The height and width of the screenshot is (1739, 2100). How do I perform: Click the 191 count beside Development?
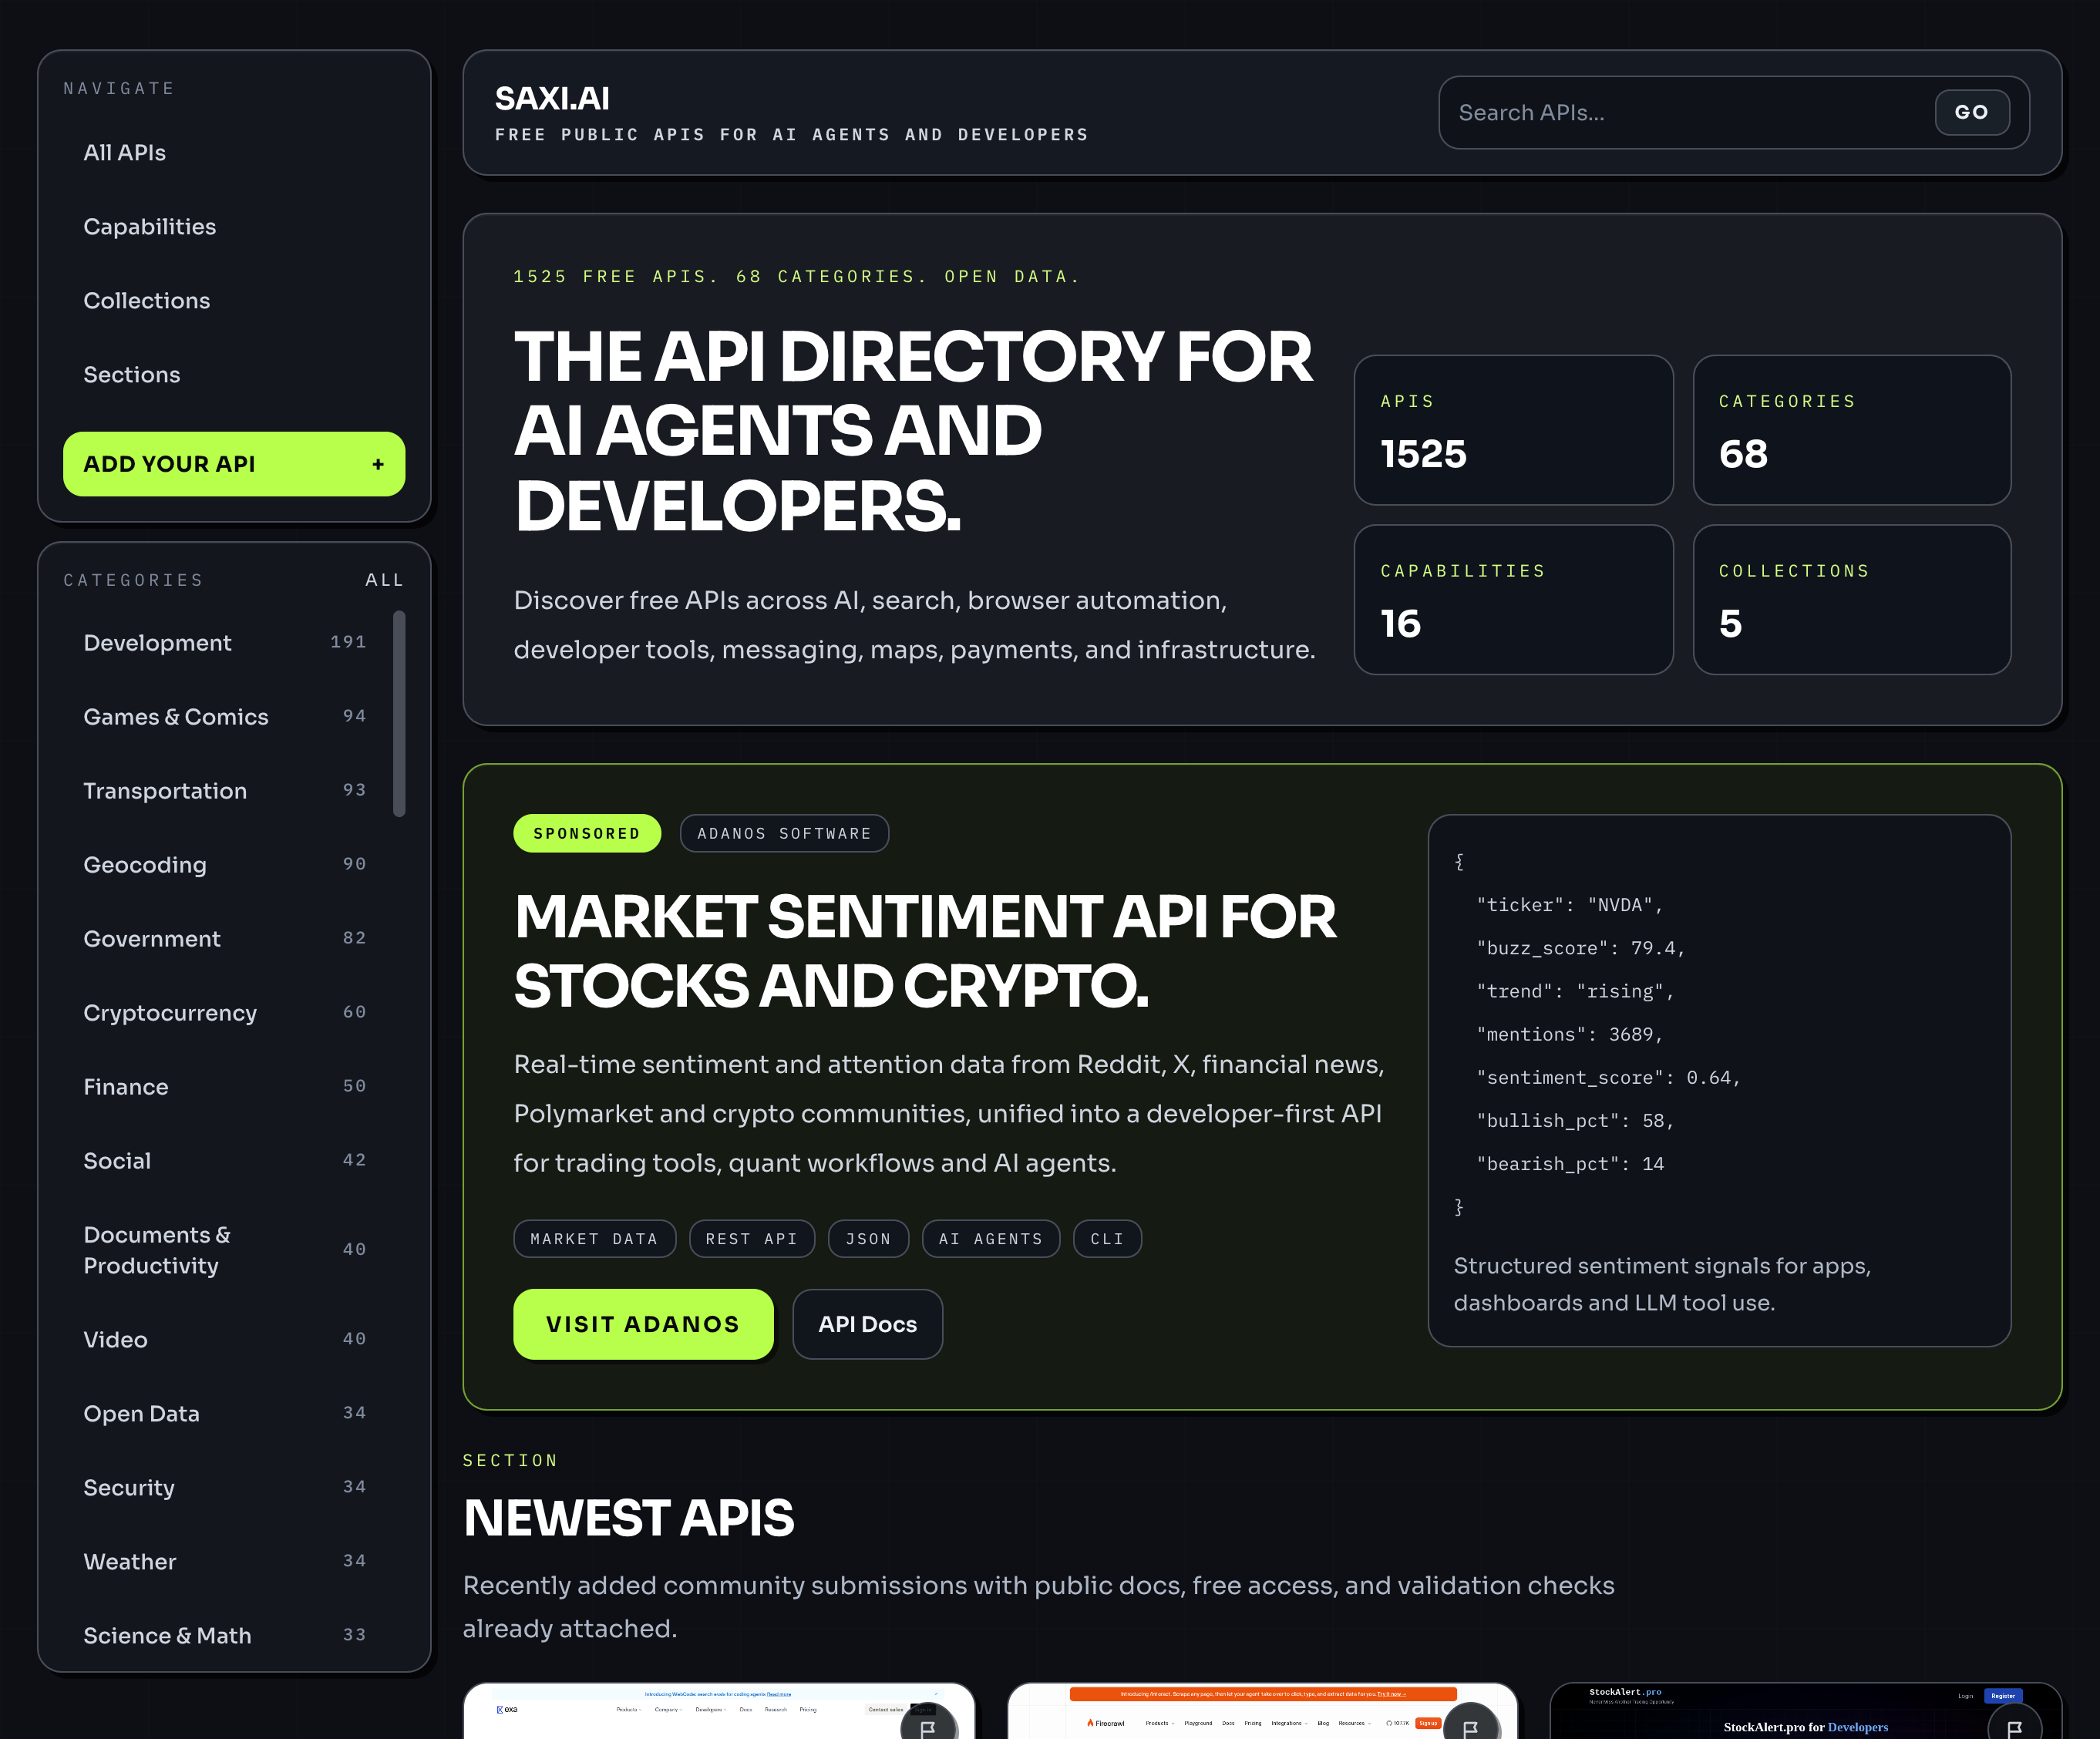[x=348, y=642]
